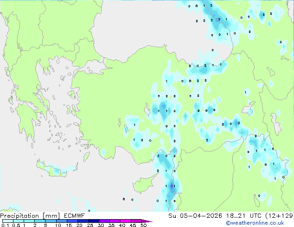Click the '7' precipitation value on the map
This screenshot has height=227, width=294.
tap(219, 19)
